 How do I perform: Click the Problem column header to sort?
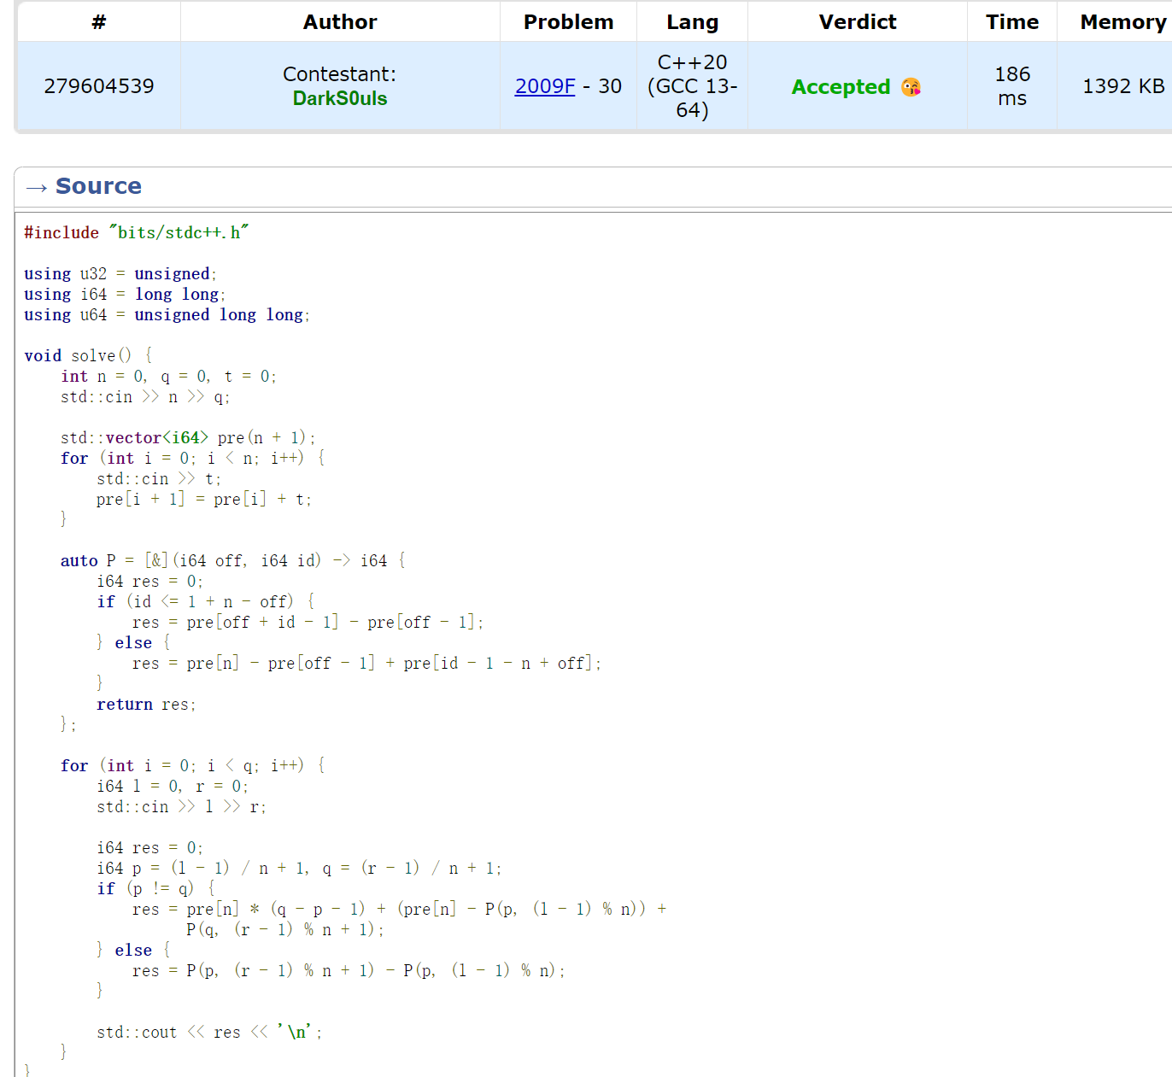pos(568,21)
